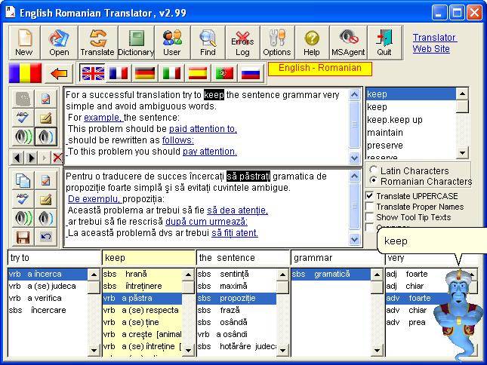Open the User dictionary icon
This screenshot has width=487, height=365.
[172, 43]
